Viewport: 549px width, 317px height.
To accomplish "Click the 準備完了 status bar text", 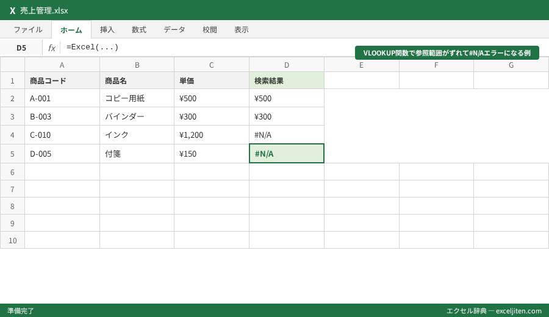I will point(21,311).
